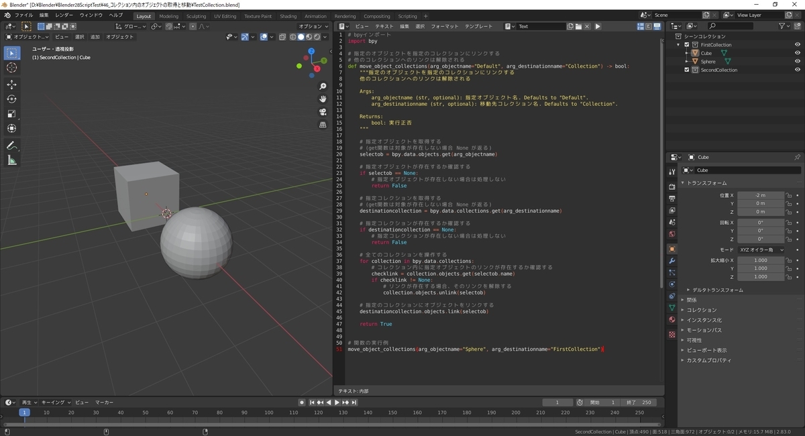Viewport: 805px width, 436px height.
Task: Jump to the timeline start frame
Action: tap(312, 402)
